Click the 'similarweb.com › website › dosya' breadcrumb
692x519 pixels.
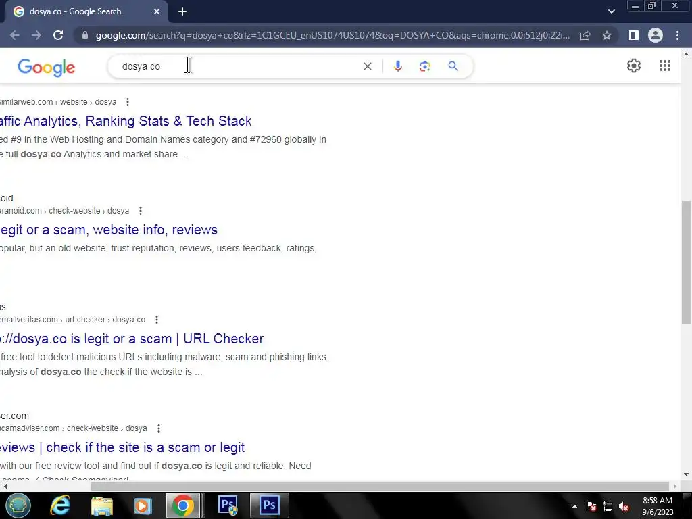coord(58,102)
